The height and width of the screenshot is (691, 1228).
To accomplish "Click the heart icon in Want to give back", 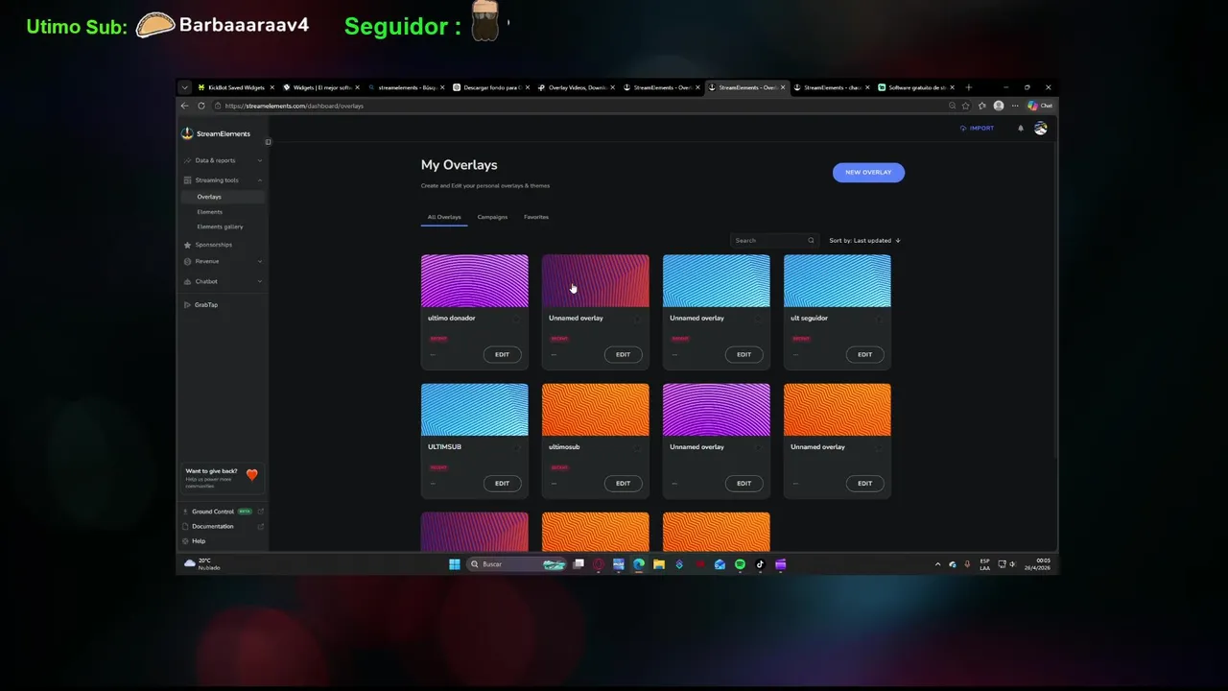I will click(x=251, y=474).
